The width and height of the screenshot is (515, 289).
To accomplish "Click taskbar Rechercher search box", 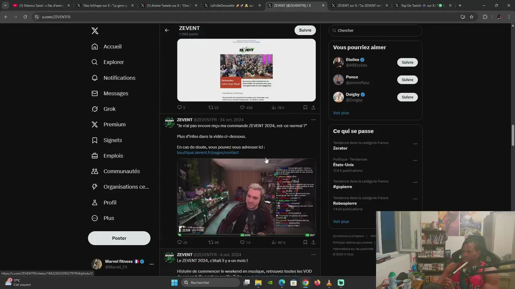I will coord(210,283).
